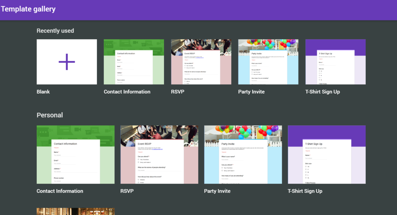Open Party Invite balloon thumbnail under Personal
The width and height of the screenshot is (397, 215).
click(243, 155)
